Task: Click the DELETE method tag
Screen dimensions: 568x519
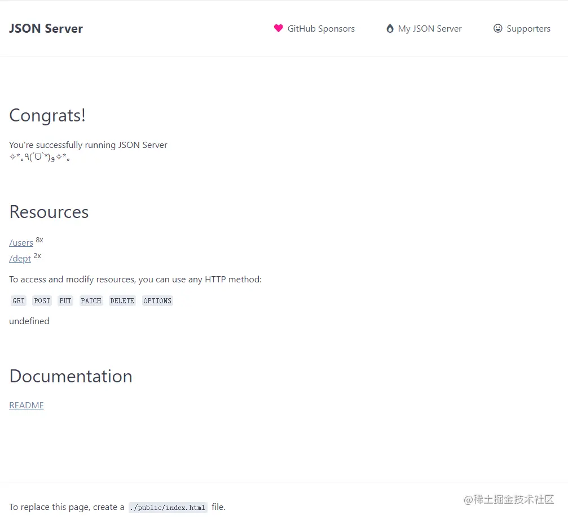Action: tap(122, 300)
